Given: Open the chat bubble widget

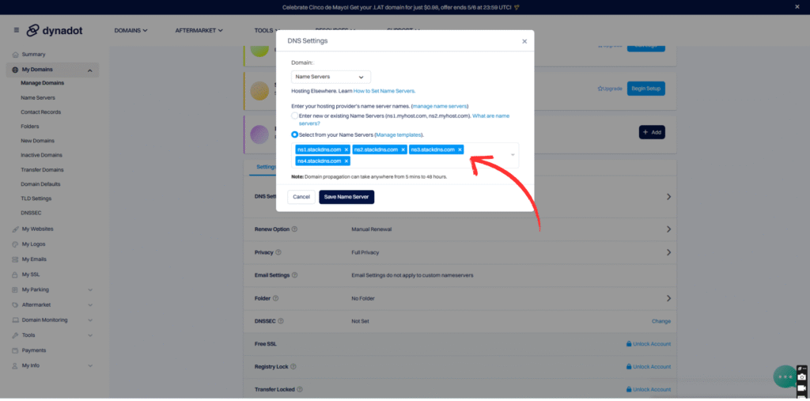Looking at the screenshot, I should pyautogui.click(x=785, y=376).
